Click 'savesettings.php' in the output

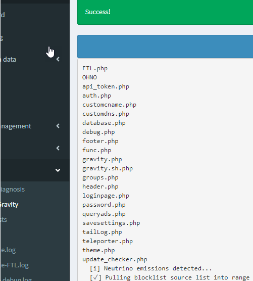pos(111,223)
